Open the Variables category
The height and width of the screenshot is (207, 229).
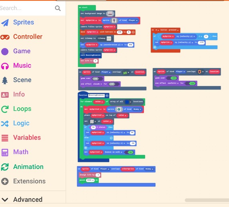pyautogui.click(x=27, y=138)
